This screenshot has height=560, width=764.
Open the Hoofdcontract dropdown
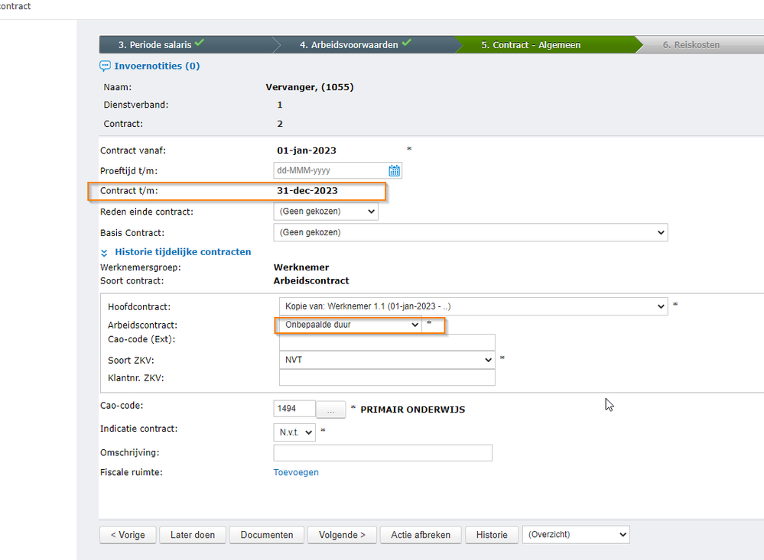[473, 306]
